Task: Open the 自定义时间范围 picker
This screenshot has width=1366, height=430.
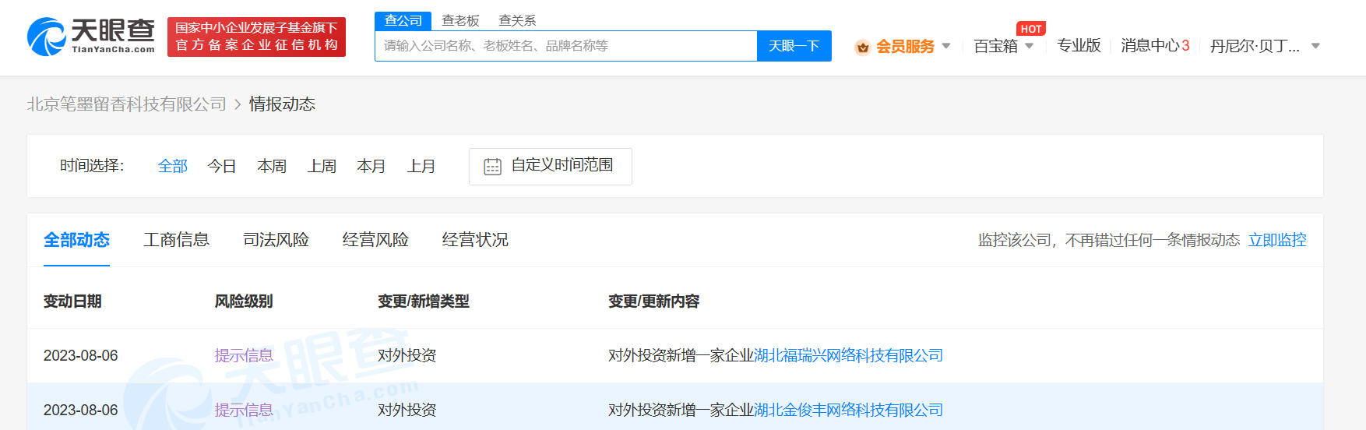Action: coord(551,167)
